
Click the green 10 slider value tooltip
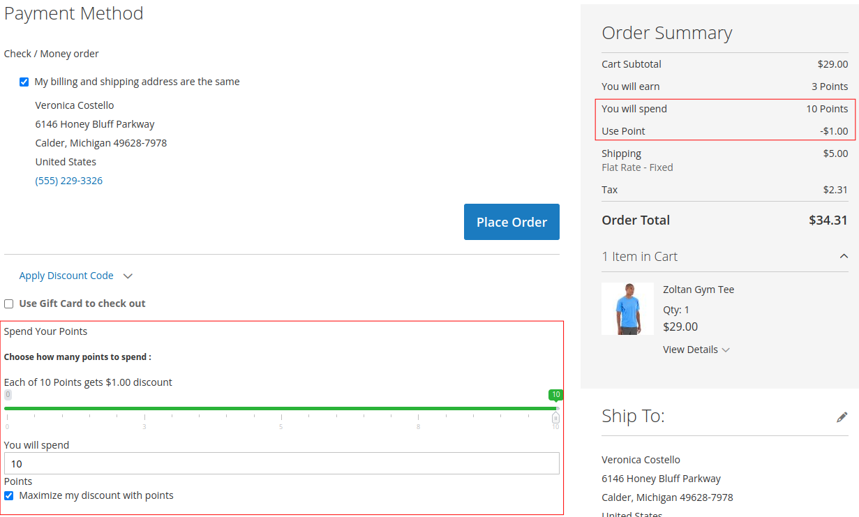(x=555, y=395)
